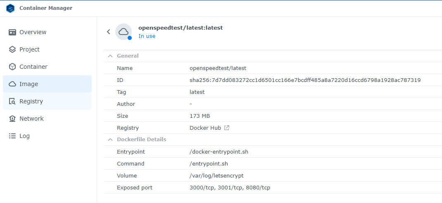Click the Project layers icon
This screenshot has height=203, width=442.
pos(12,49)
